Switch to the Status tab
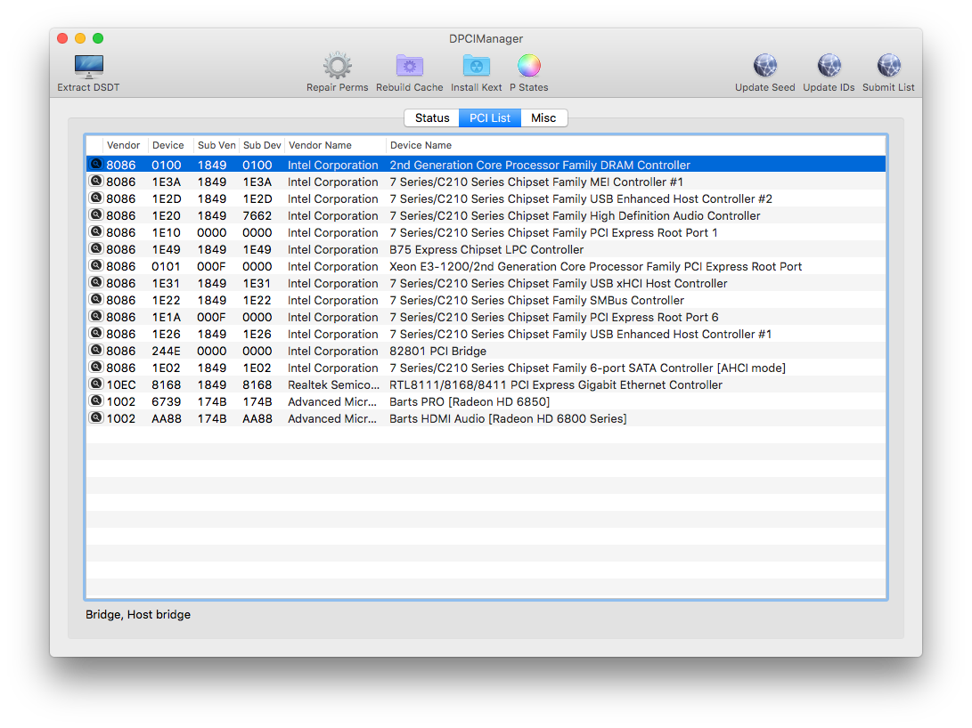 pyautogui.click(x=432, y=118)
